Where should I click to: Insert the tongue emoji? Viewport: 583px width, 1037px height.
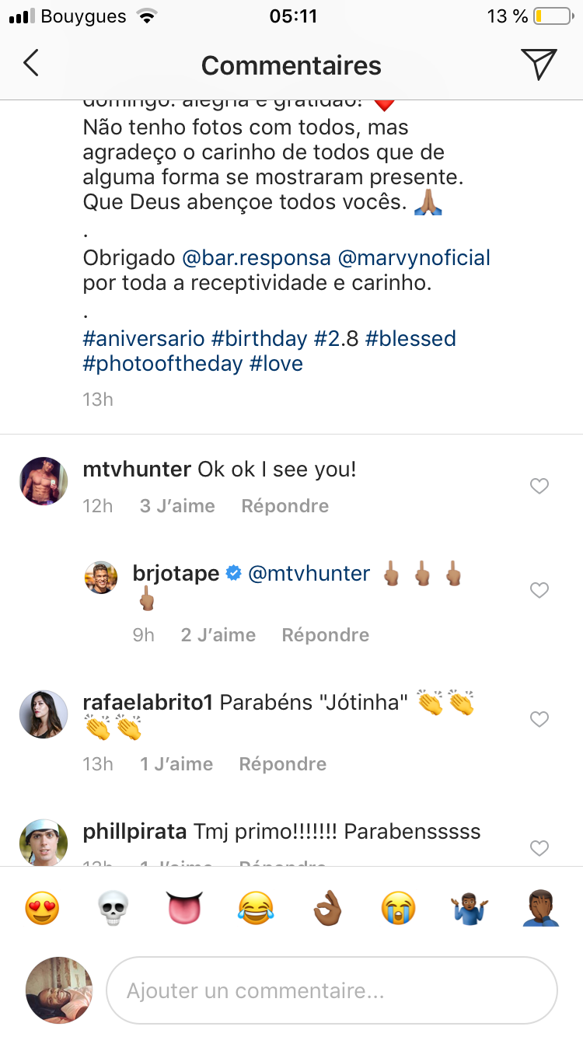185,907
